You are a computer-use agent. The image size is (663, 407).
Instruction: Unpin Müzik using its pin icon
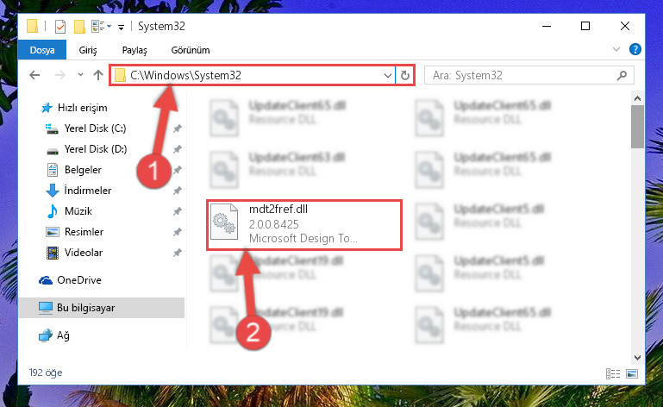click(x=178, y=211)
